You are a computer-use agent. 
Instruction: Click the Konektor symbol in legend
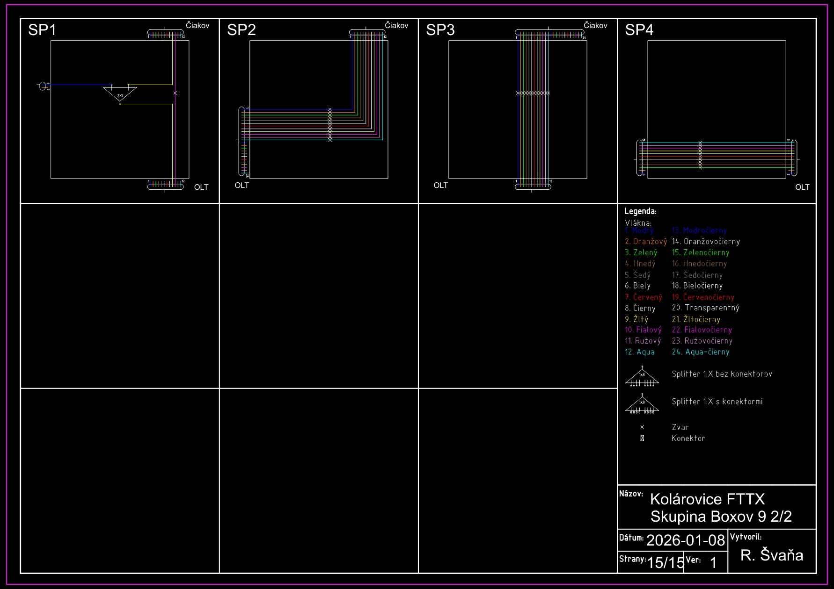point(642,438)
